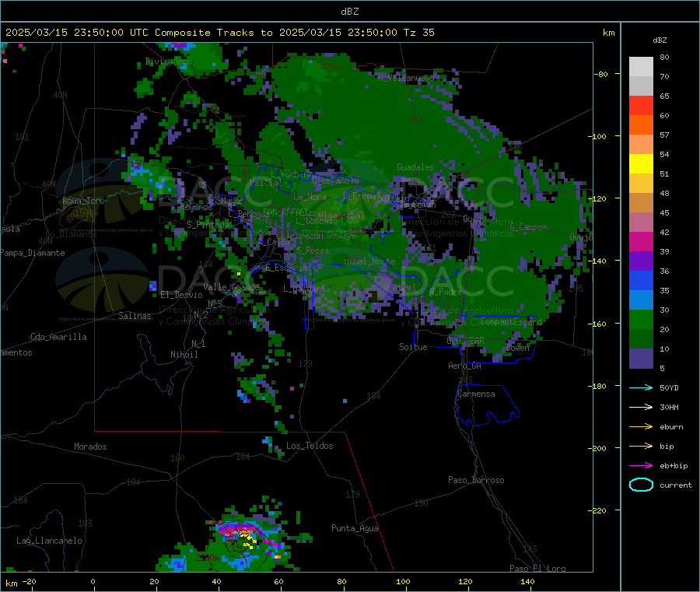Screen dimensions: 700x592
Task: Click the G_Campos place label
Action: [x=528, y=227]
